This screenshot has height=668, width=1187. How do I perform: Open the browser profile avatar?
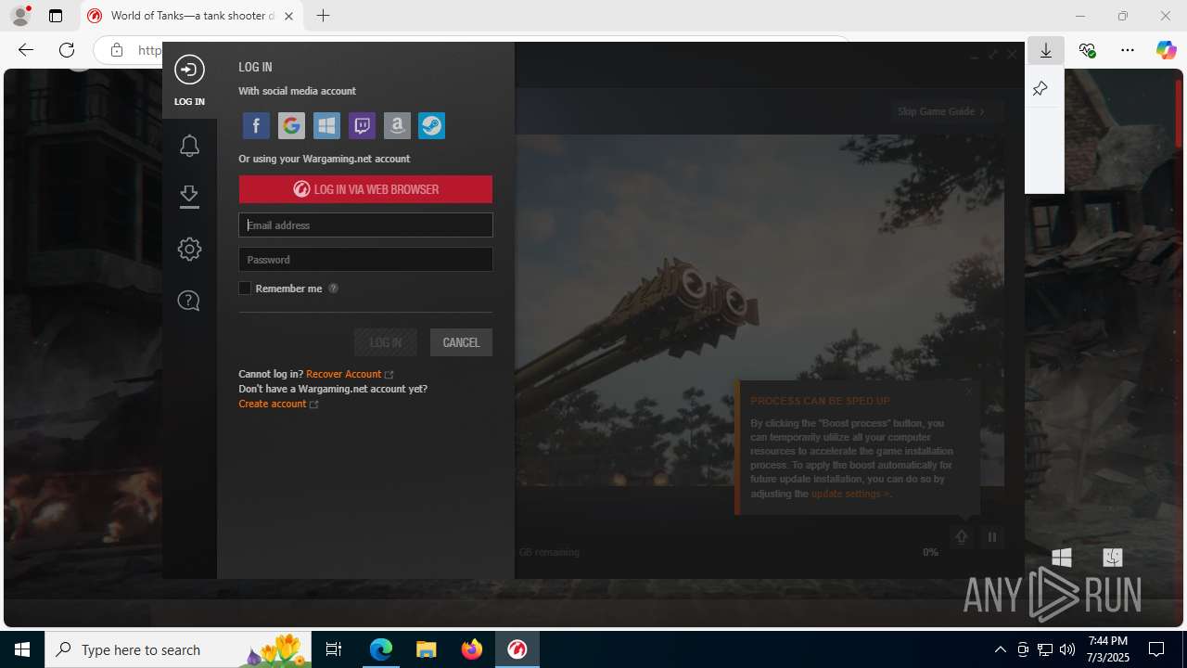20,16
